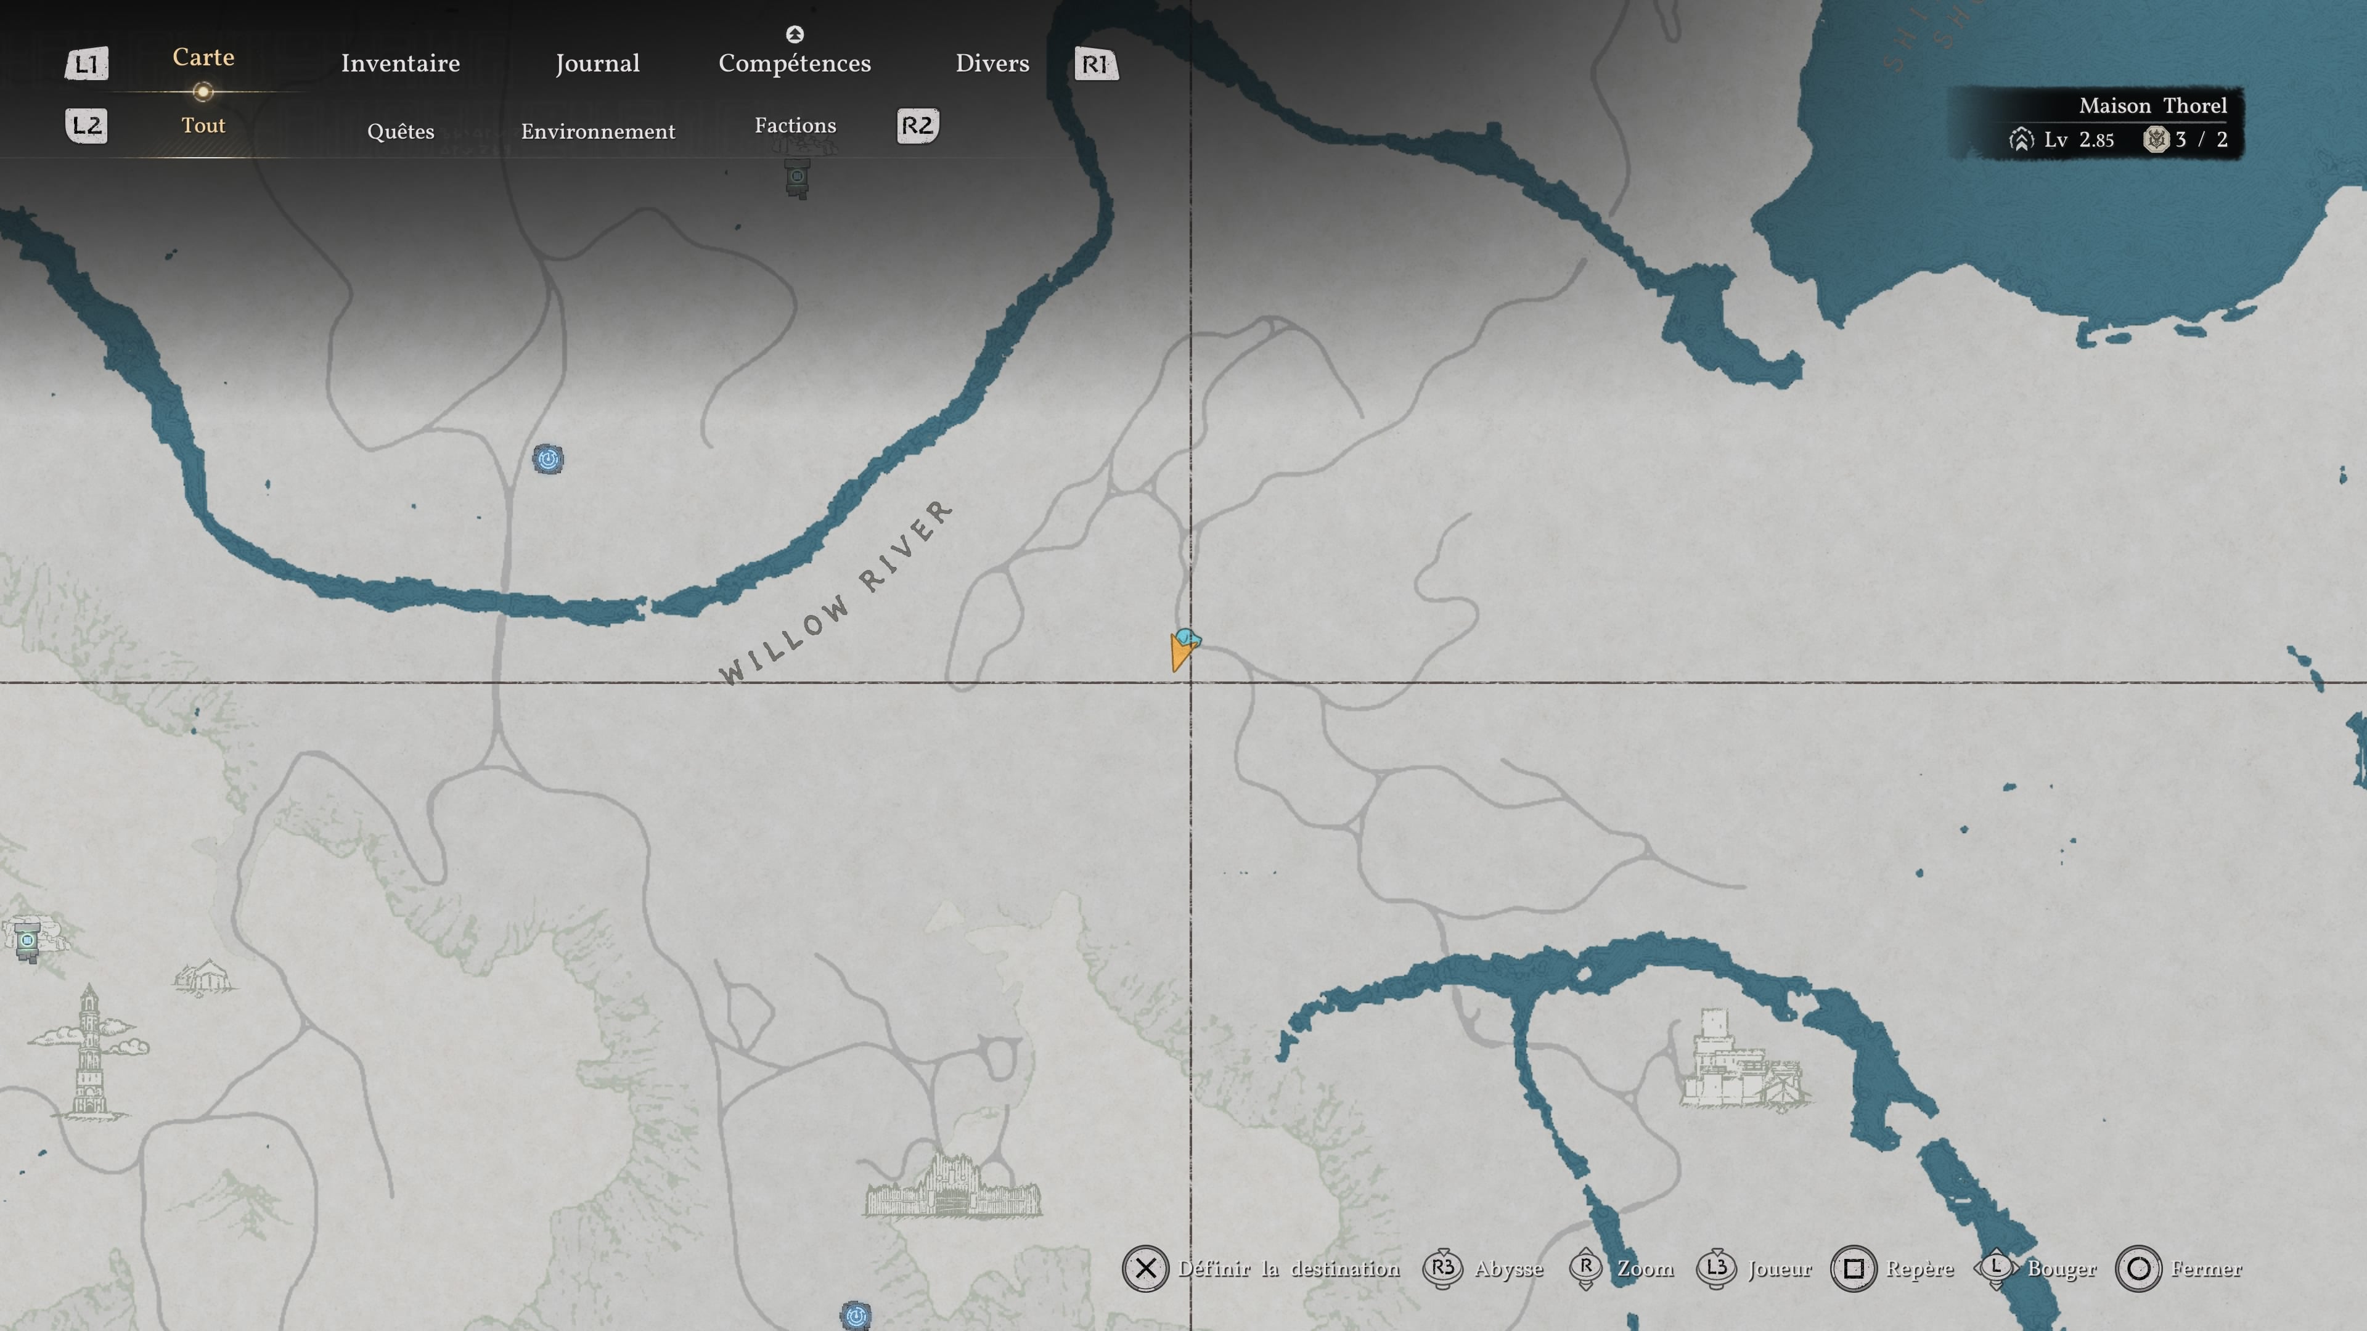Filter the map by Factions
This screenshot has height=1331, width=2367.
tap(796, 125)
